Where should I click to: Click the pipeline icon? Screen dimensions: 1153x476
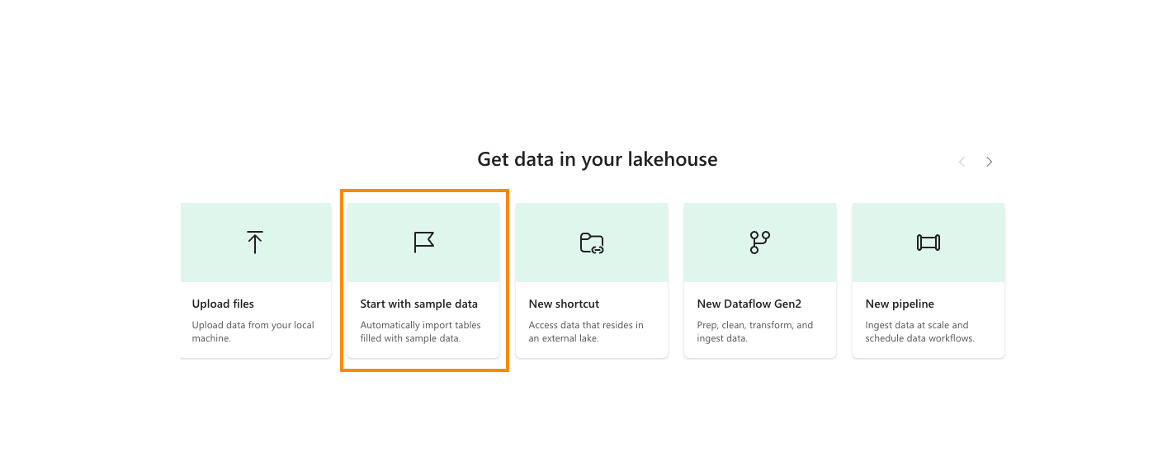coord(928,243)
